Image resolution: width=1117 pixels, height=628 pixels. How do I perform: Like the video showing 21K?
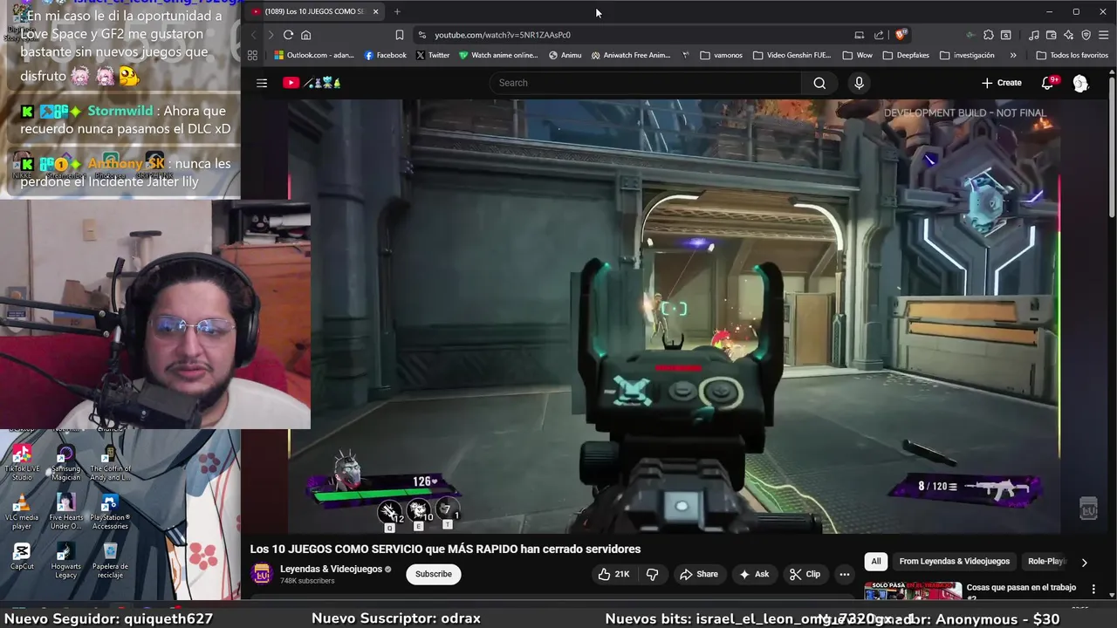point(613,574)
